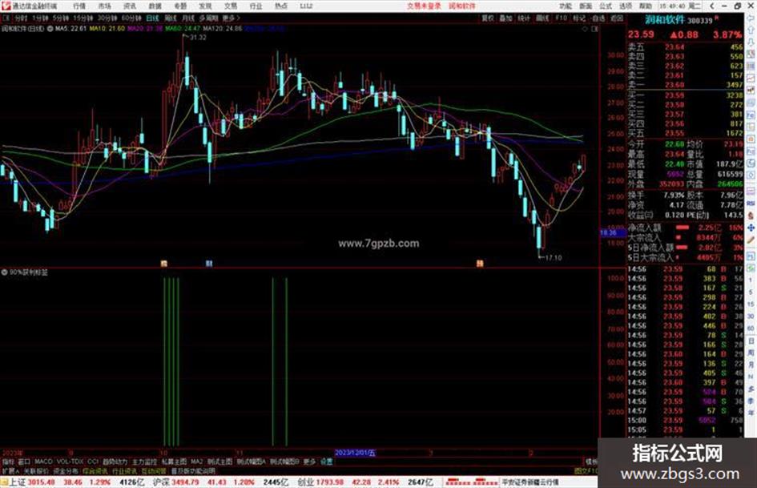Click the line chart icon in right sidebar
This screenshot has width=757, height=488.
pos(751,78)
